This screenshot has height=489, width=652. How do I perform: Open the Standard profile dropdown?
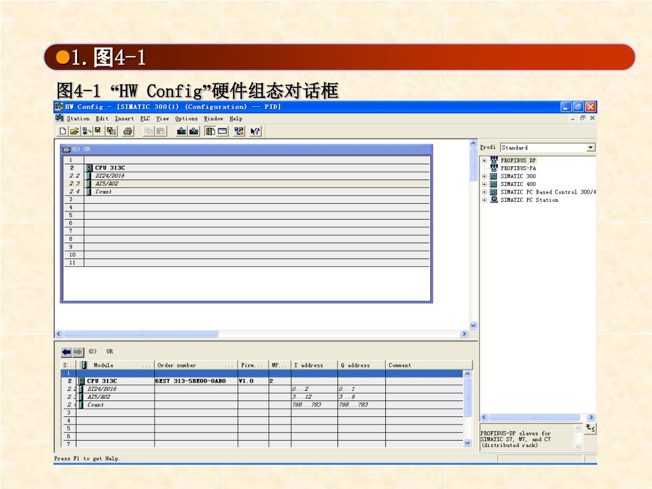tap(590, 148)
